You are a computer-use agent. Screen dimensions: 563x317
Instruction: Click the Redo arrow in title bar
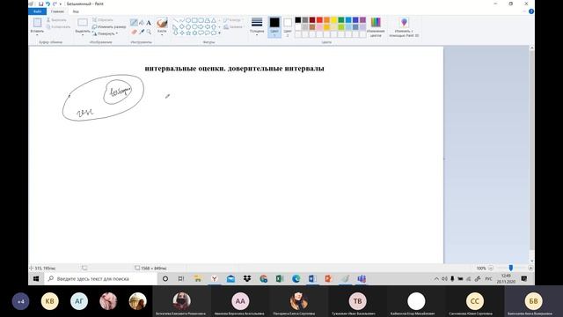click(55, 4)
